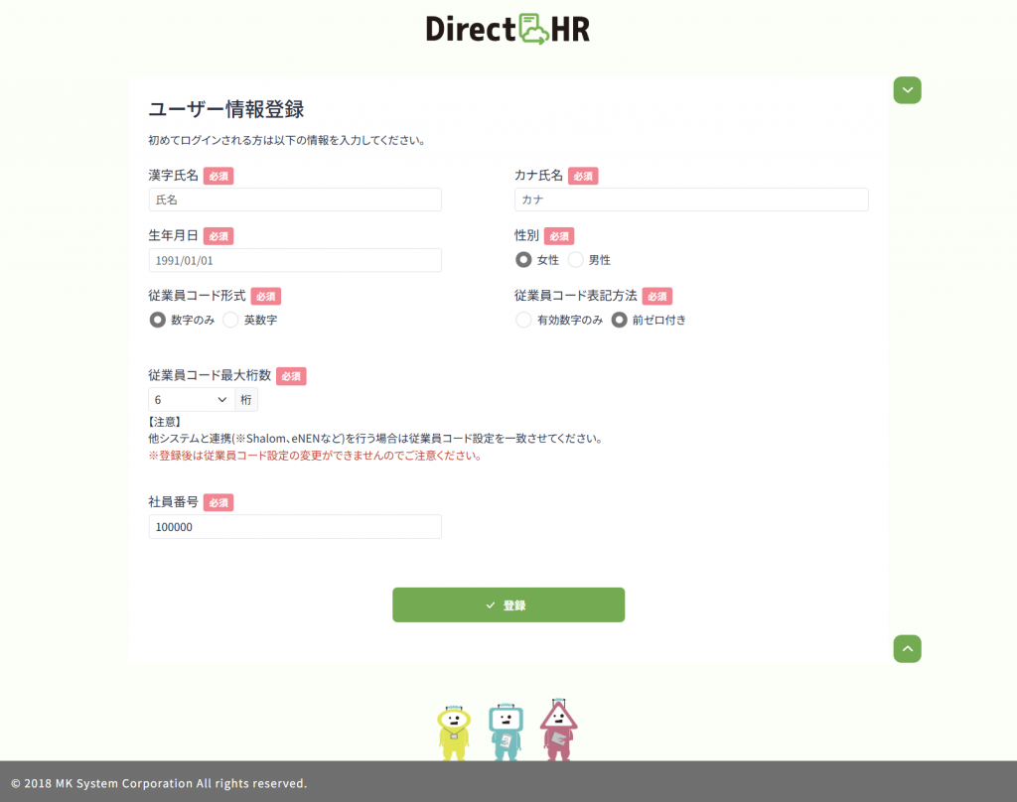
Task: Select the 女性 gender radio button
Action: click(x=523, y=260)
